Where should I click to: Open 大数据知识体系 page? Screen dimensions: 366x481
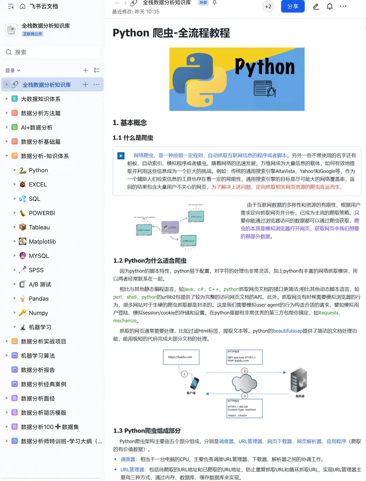41,99
